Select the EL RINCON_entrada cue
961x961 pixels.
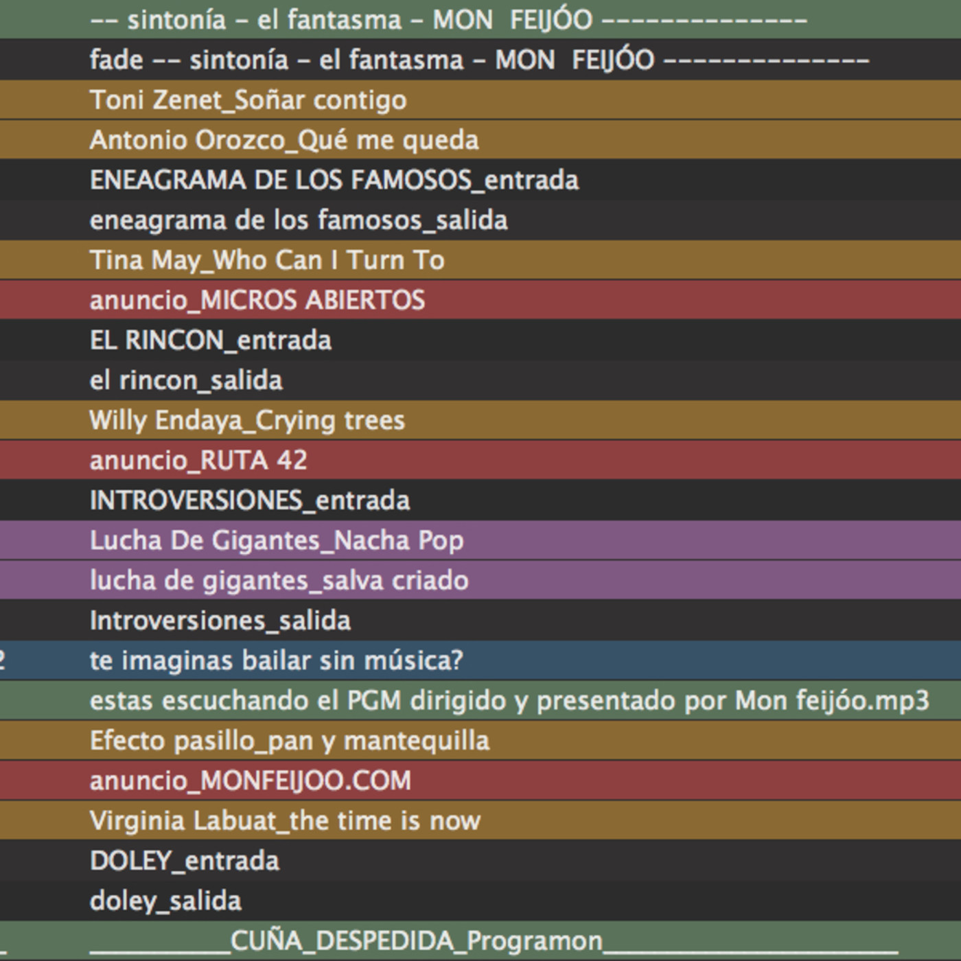click(x=211, y=340)
